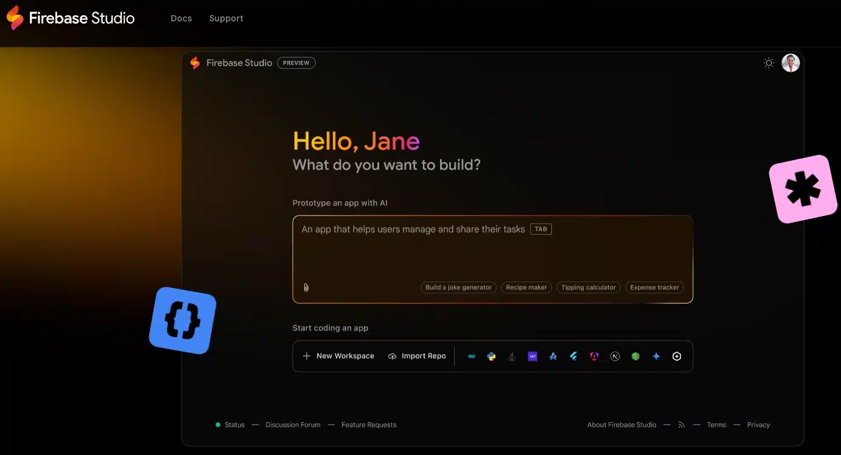This screenshot has width=841, height=455.
Task: Open the Angular workspace template
Action: point(594,356)
